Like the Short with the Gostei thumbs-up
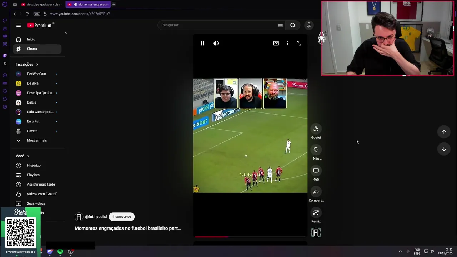The height and width of the screenshot is (257, 457). 316,129
